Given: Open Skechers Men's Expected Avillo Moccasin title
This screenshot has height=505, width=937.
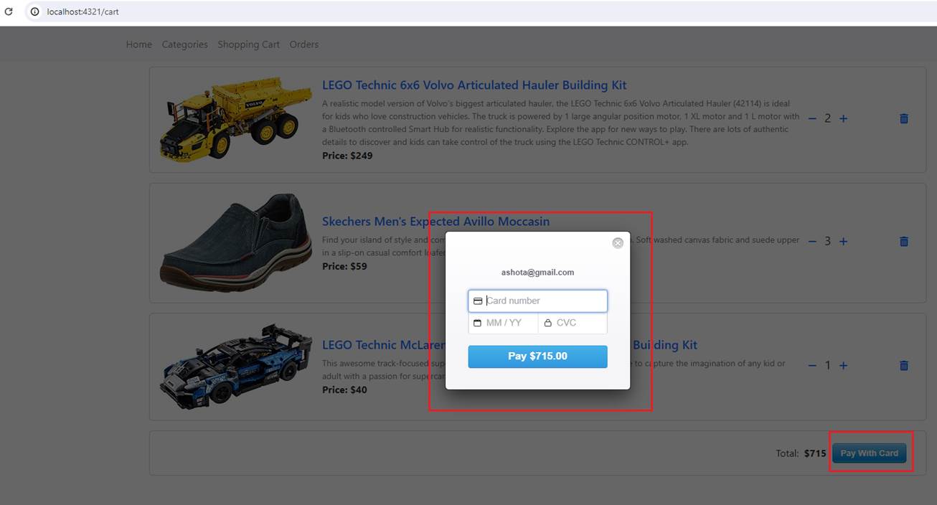Looking at the screenshot, I should pos(435,222).
